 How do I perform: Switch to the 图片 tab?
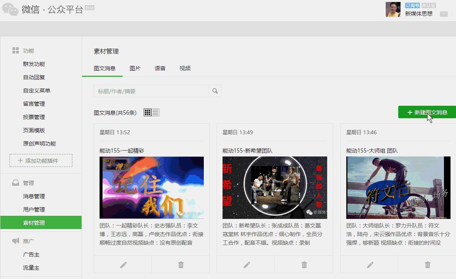135,68
